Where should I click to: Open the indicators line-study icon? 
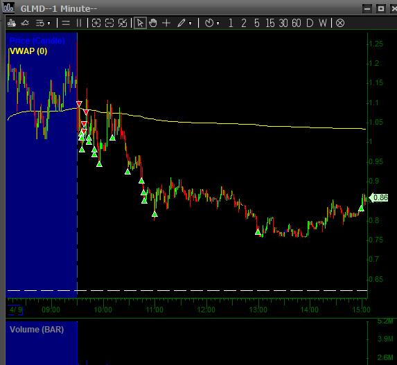(x=25, y=24)
